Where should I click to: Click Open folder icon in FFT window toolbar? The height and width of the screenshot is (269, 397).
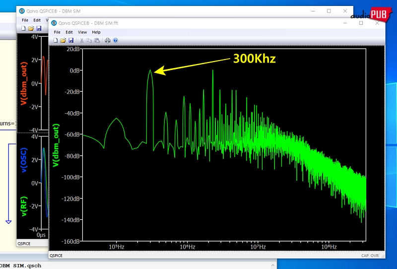click(63, 40)
